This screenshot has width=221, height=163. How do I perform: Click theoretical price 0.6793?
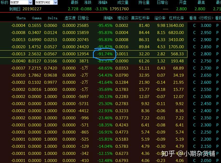[122, 160]
